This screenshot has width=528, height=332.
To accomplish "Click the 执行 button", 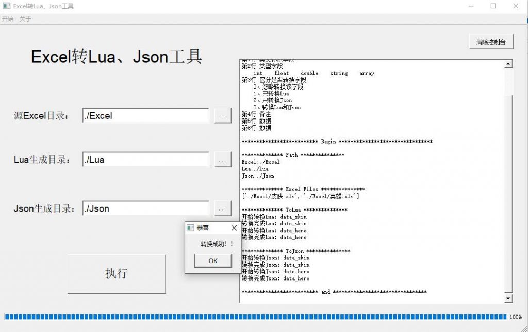I will [x=117, y=273].
